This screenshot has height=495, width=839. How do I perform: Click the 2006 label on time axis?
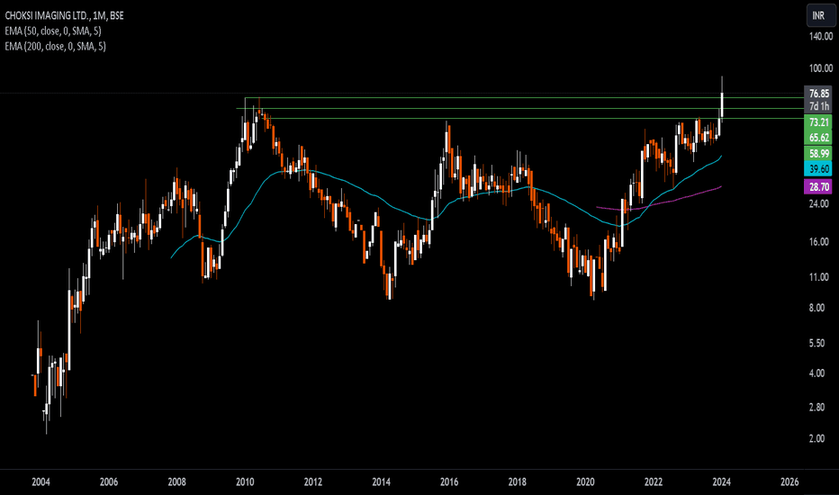[109, 481]
